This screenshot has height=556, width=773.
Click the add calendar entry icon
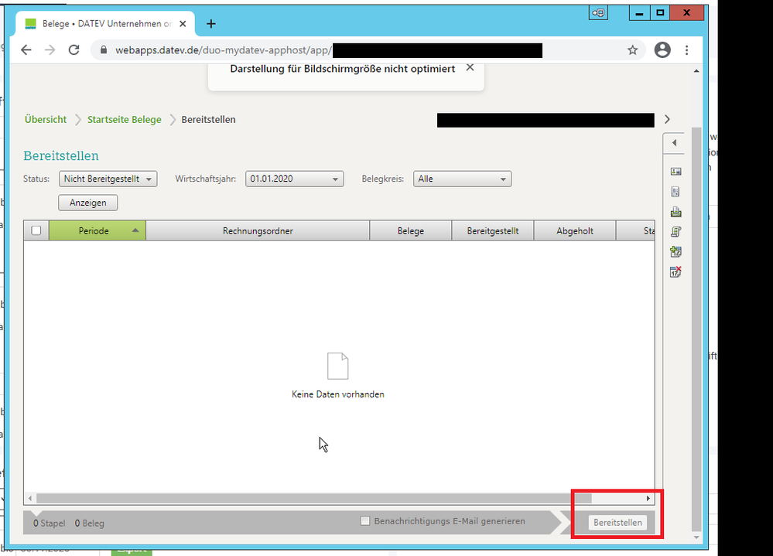click(x=676, y=251)
